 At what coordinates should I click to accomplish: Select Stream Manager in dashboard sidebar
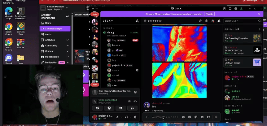point(55,28)
